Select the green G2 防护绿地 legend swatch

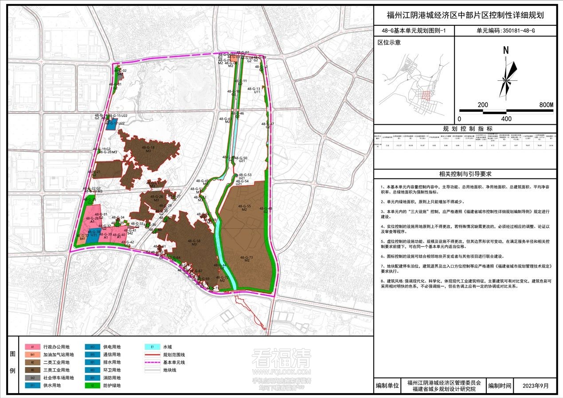tap(92, 386)
